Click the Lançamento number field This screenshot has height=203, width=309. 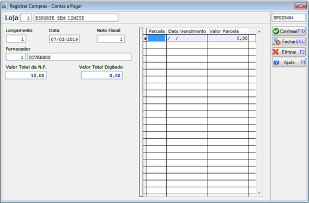pos(16,39)
